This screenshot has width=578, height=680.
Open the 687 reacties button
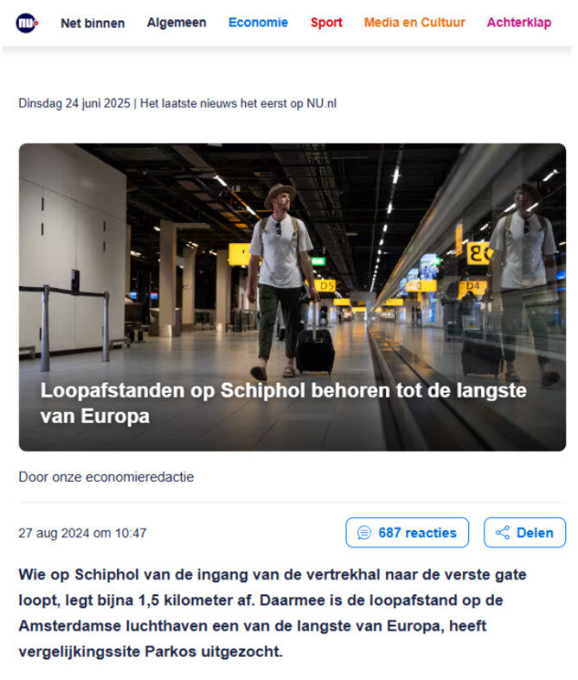click(x=408, y=533)
